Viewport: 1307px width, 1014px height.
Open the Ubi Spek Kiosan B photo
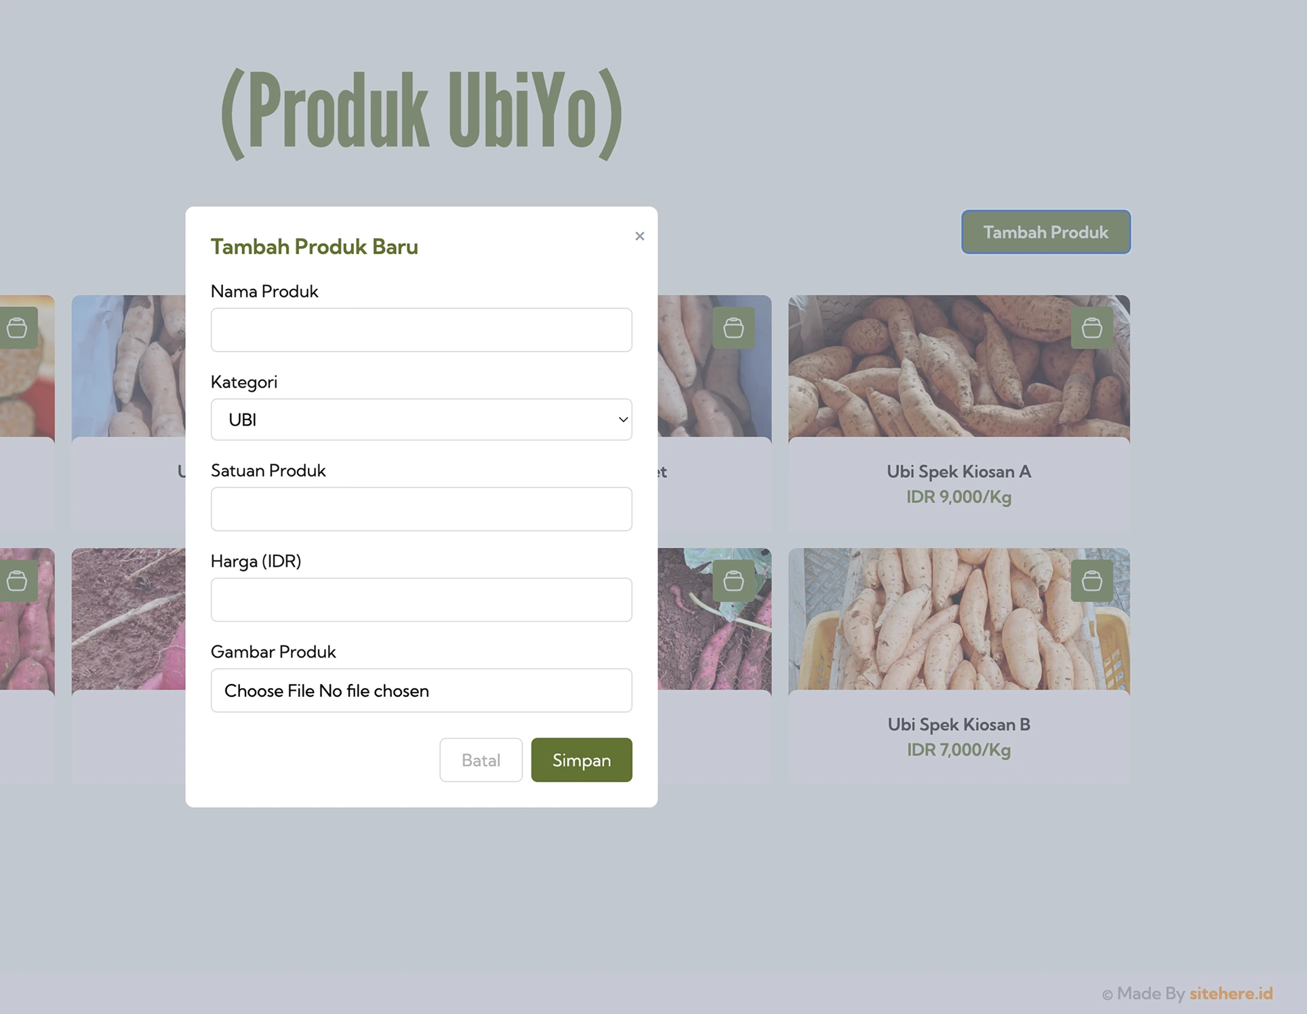pos(959,619)
